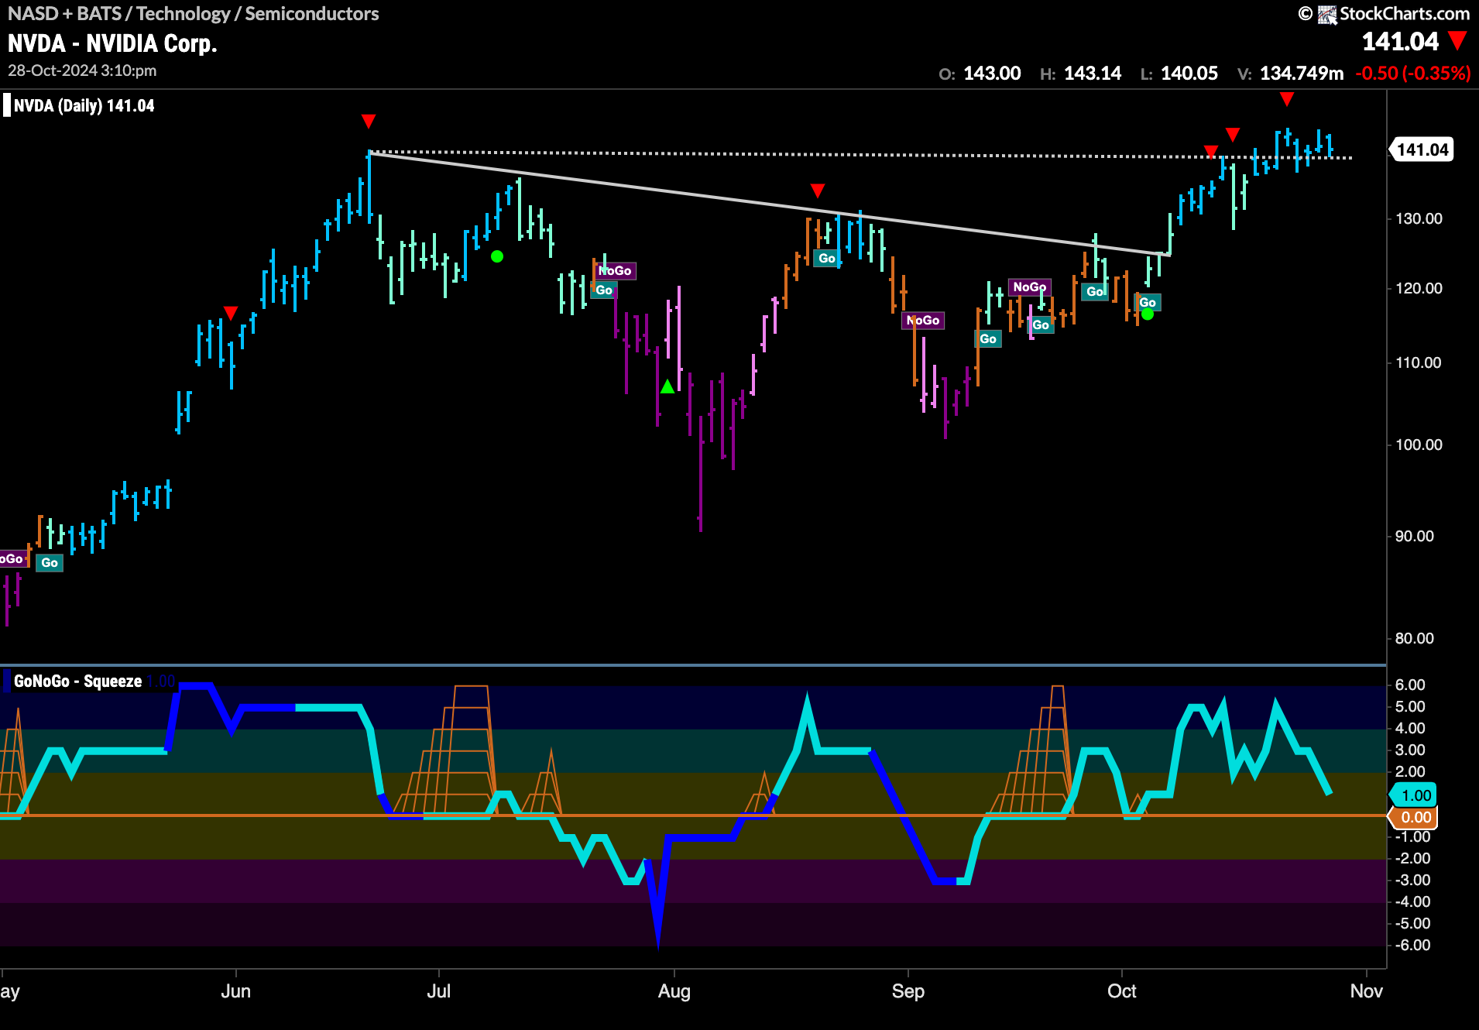The image size is (1479, 1030).
Task: Click the NVDA - NVIDIA Corp. title
Action: (112, 43)
